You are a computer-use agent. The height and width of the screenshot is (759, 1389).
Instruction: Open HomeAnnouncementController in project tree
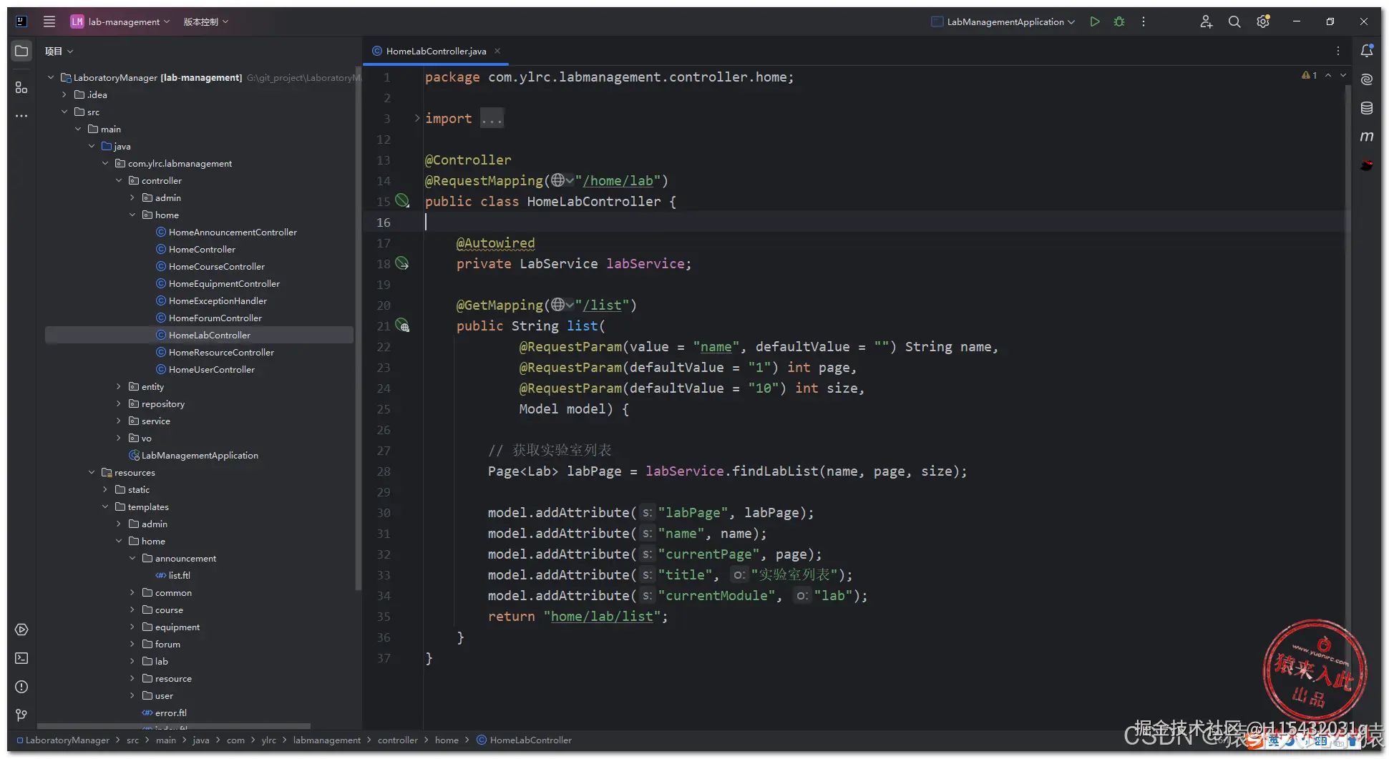tap(233, 232)
